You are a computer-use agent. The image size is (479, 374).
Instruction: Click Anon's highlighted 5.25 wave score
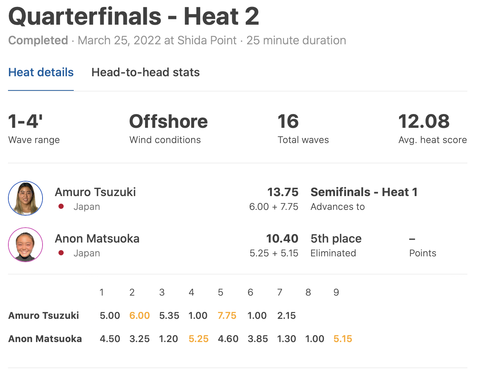coord(198,339)
